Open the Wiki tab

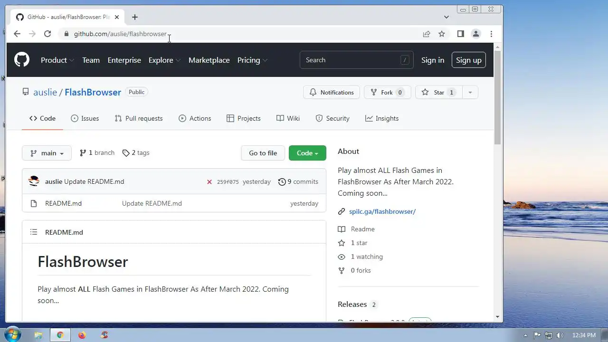pos(288,118)
